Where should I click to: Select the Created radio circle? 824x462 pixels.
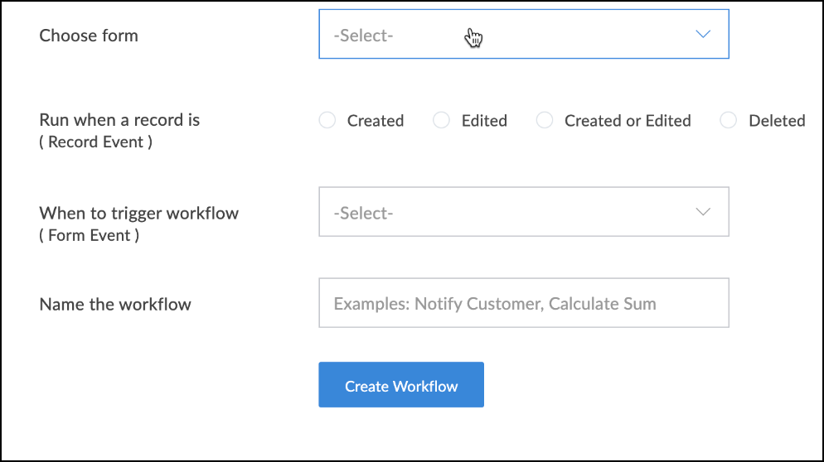[x=327, y=121]
